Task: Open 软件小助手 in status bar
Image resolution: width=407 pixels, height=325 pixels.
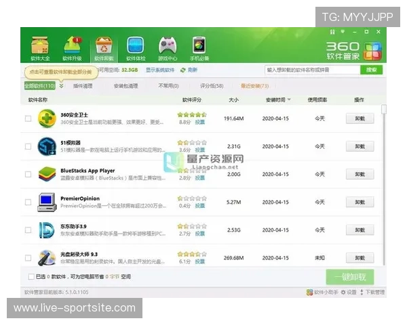Action: pyautogui.click(x=322, y=292)
